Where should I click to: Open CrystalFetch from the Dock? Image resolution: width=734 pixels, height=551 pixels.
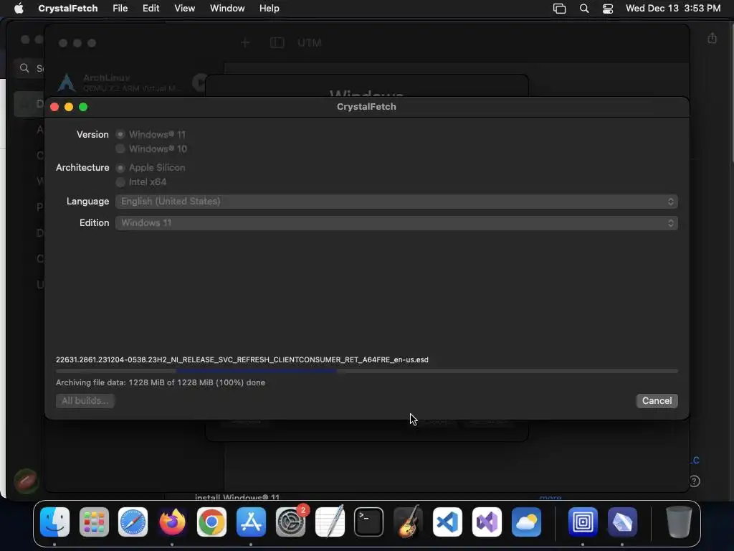622,522
